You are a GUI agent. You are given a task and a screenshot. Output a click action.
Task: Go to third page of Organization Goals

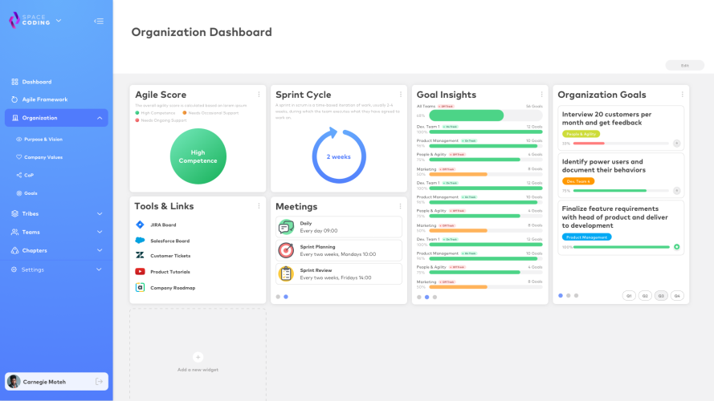point(577,295)
